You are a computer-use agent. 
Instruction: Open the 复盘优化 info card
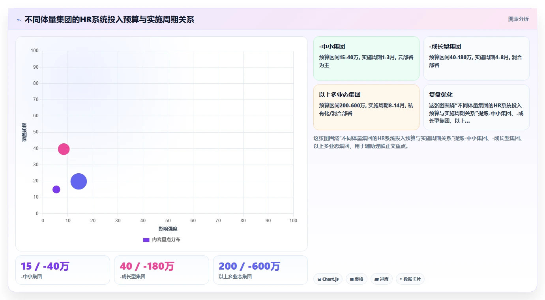(476, 107)
